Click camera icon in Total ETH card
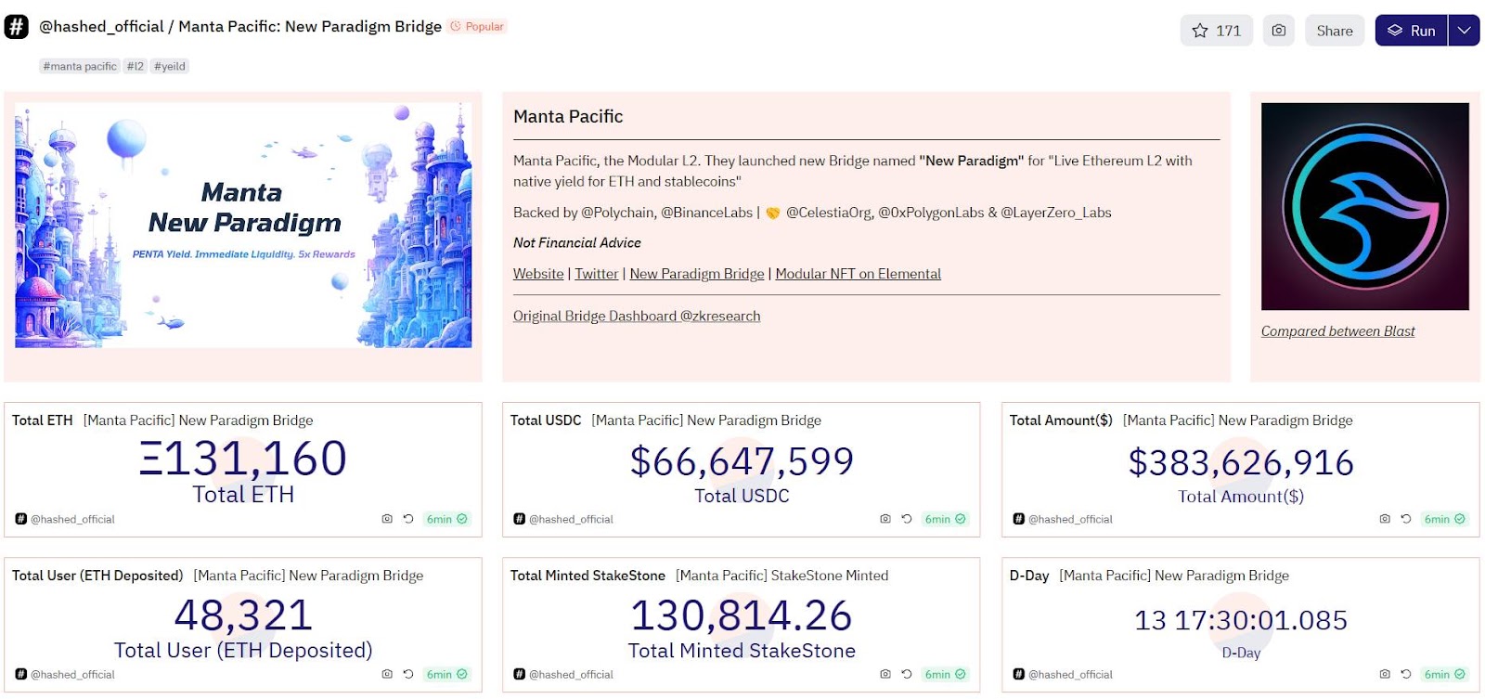Viewport: 1485px width, 699px height. [387, 519]
